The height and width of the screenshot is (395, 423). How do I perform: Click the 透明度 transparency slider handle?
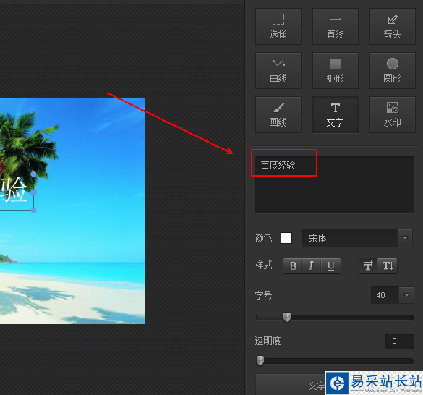coord(260,360)
